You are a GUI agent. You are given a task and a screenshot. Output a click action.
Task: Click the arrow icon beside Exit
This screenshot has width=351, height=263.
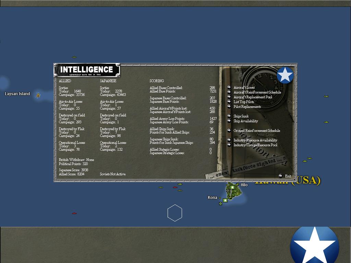pos(280,176)
